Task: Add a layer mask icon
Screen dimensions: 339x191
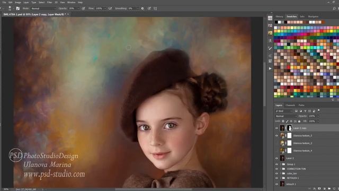Action: [x=319, y=189]
